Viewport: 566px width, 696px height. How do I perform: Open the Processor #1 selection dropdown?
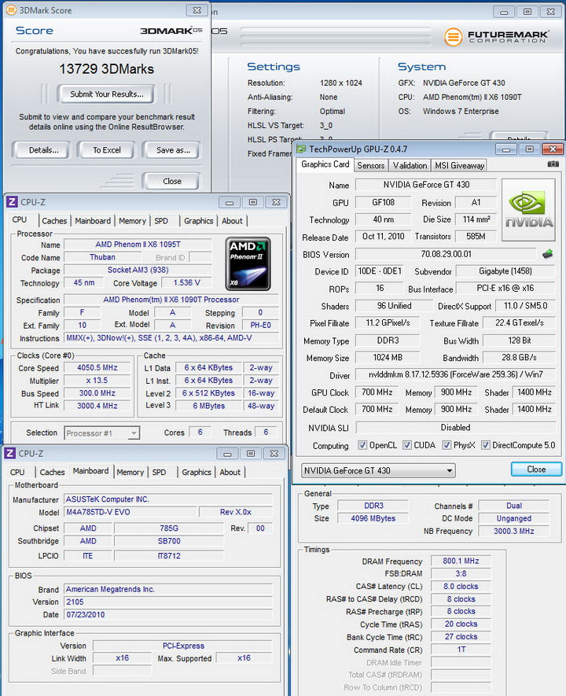tap(102, 433)
